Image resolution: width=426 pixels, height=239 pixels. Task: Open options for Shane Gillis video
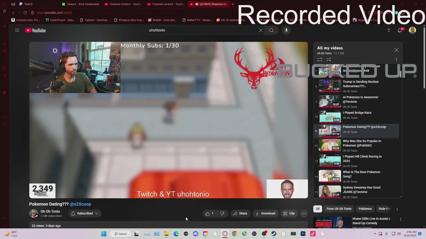click(x=401, y=219)
